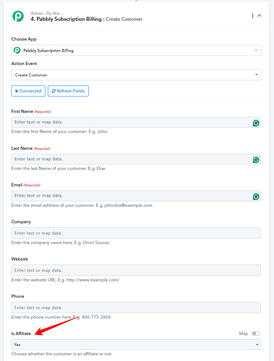Open the Action Event dropdown

[x=136, y=75]
